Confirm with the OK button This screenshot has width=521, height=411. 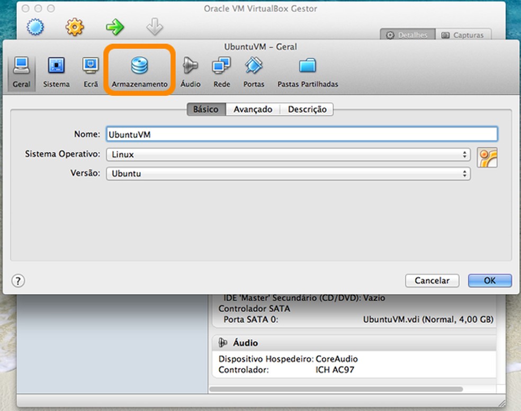(x=490, y=281)
